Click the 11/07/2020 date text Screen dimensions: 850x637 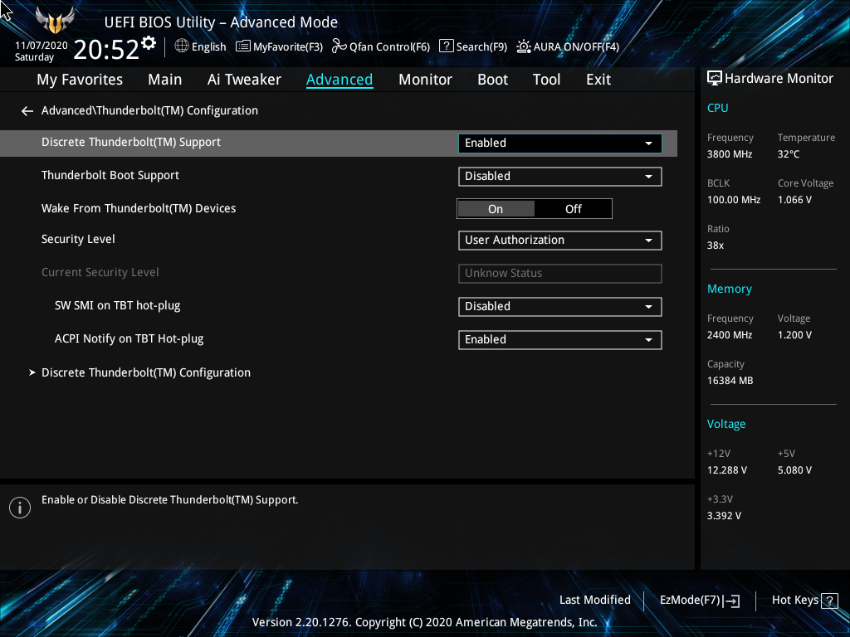point(42,46)
